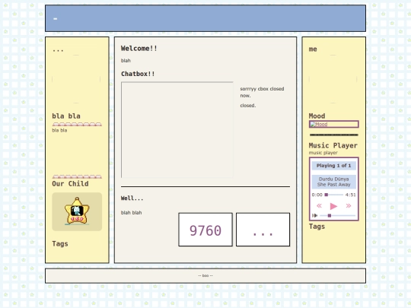Click the broken Mood image

click(333, 124)
